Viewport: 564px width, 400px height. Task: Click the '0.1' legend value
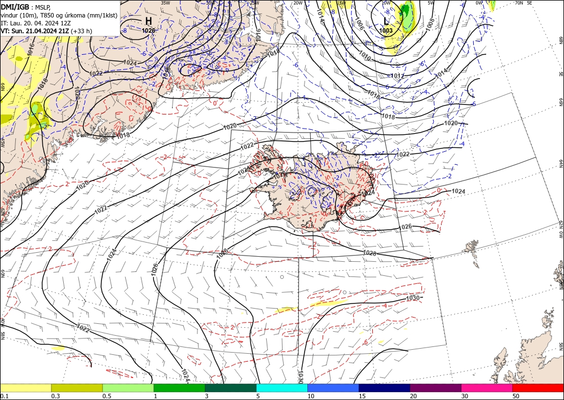pyautogui.click(x=3, y=396)
